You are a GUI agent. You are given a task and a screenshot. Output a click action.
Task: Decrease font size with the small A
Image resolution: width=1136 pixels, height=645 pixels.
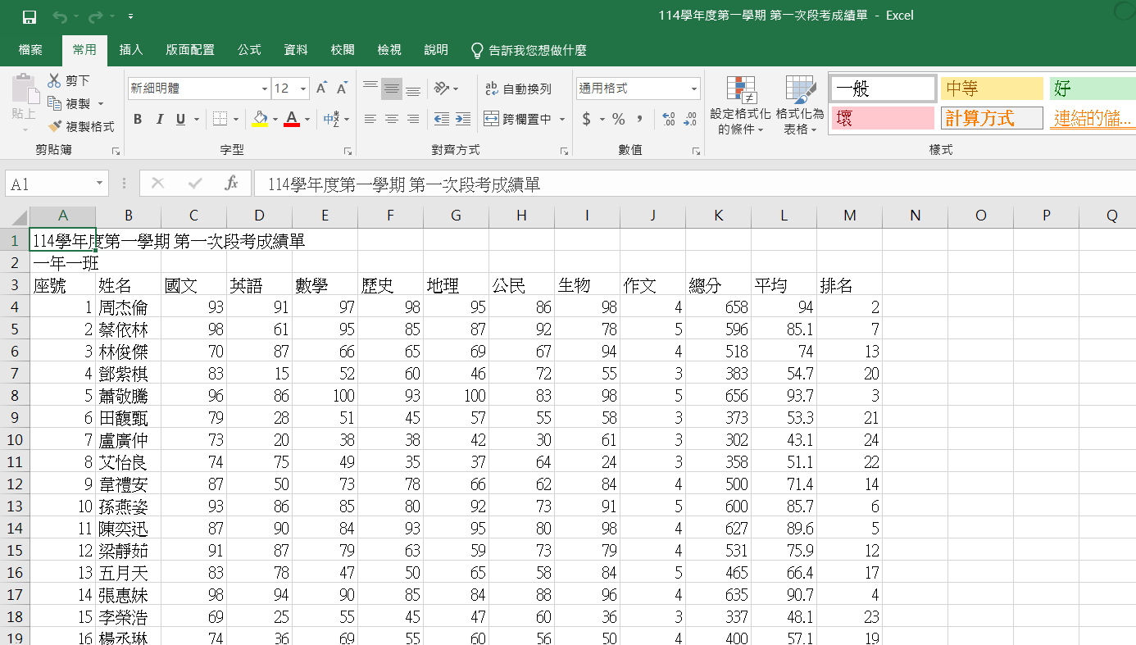pyautogui.click(x=343, y=89)
